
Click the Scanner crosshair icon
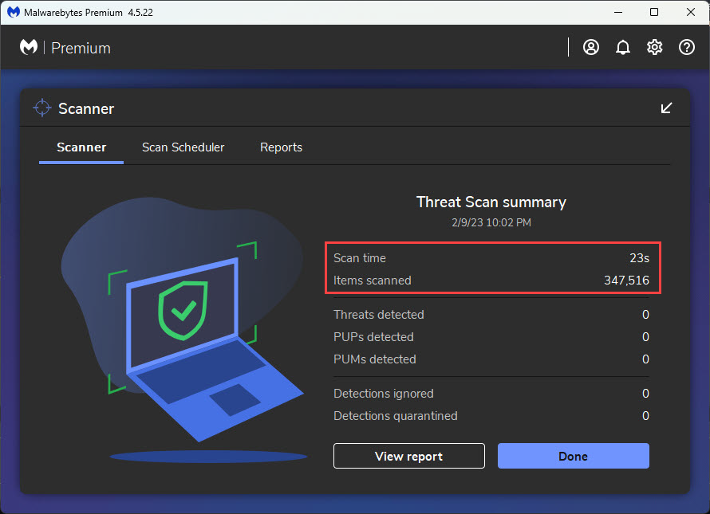point(42,108)
